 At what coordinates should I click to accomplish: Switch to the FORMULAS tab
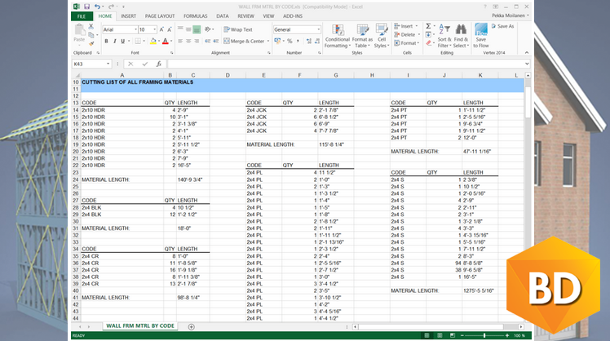coord(195,16)
